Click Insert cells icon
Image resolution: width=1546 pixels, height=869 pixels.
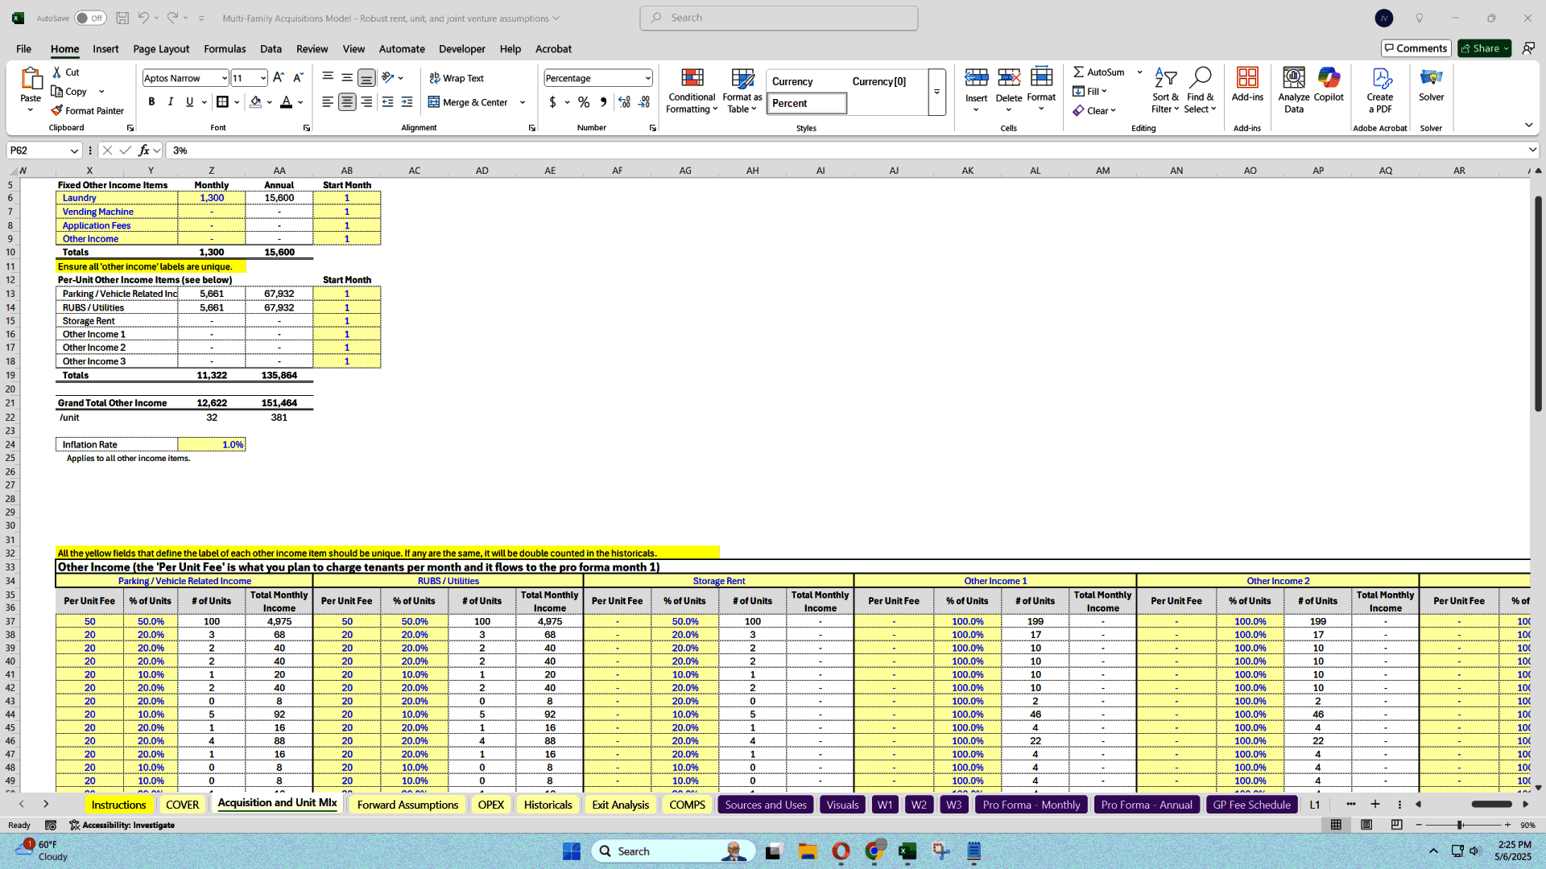[x=976, y=78]
